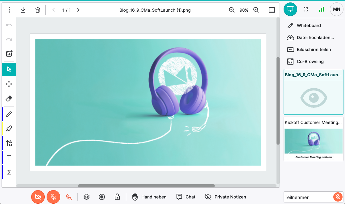Select the move/pan tool

(9, 84)
